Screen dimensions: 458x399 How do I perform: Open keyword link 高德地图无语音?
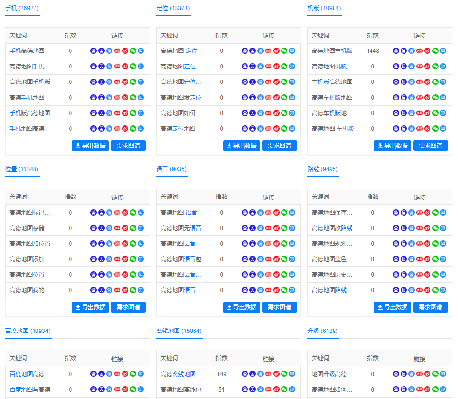click(181, 228)
